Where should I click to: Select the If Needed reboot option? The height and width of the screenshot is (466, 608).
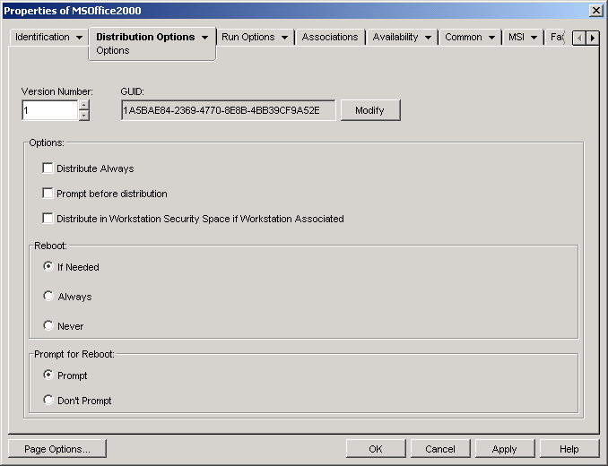pos(48,266)
